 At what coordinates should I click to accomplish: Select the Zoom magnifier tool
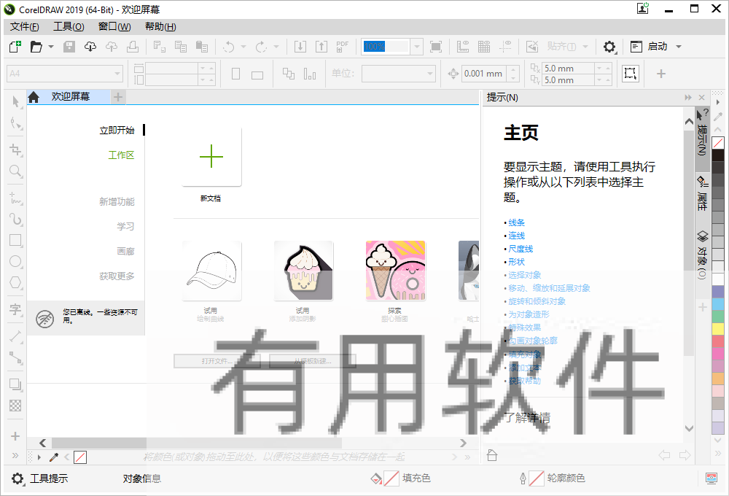(x=15, y=171)
